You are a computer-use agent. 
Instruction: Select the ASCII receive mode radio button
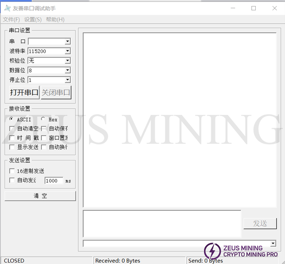pos(11,119)
